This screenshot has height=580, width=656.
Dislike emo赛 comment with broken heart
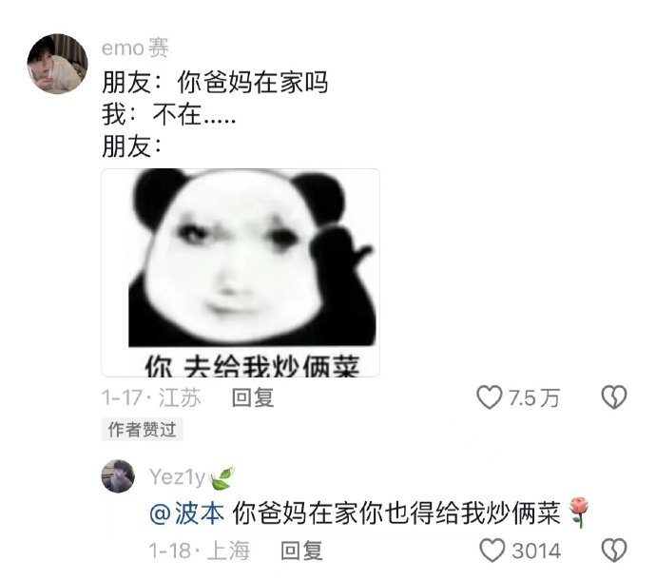pyautogui.click(x=614, y=397)
